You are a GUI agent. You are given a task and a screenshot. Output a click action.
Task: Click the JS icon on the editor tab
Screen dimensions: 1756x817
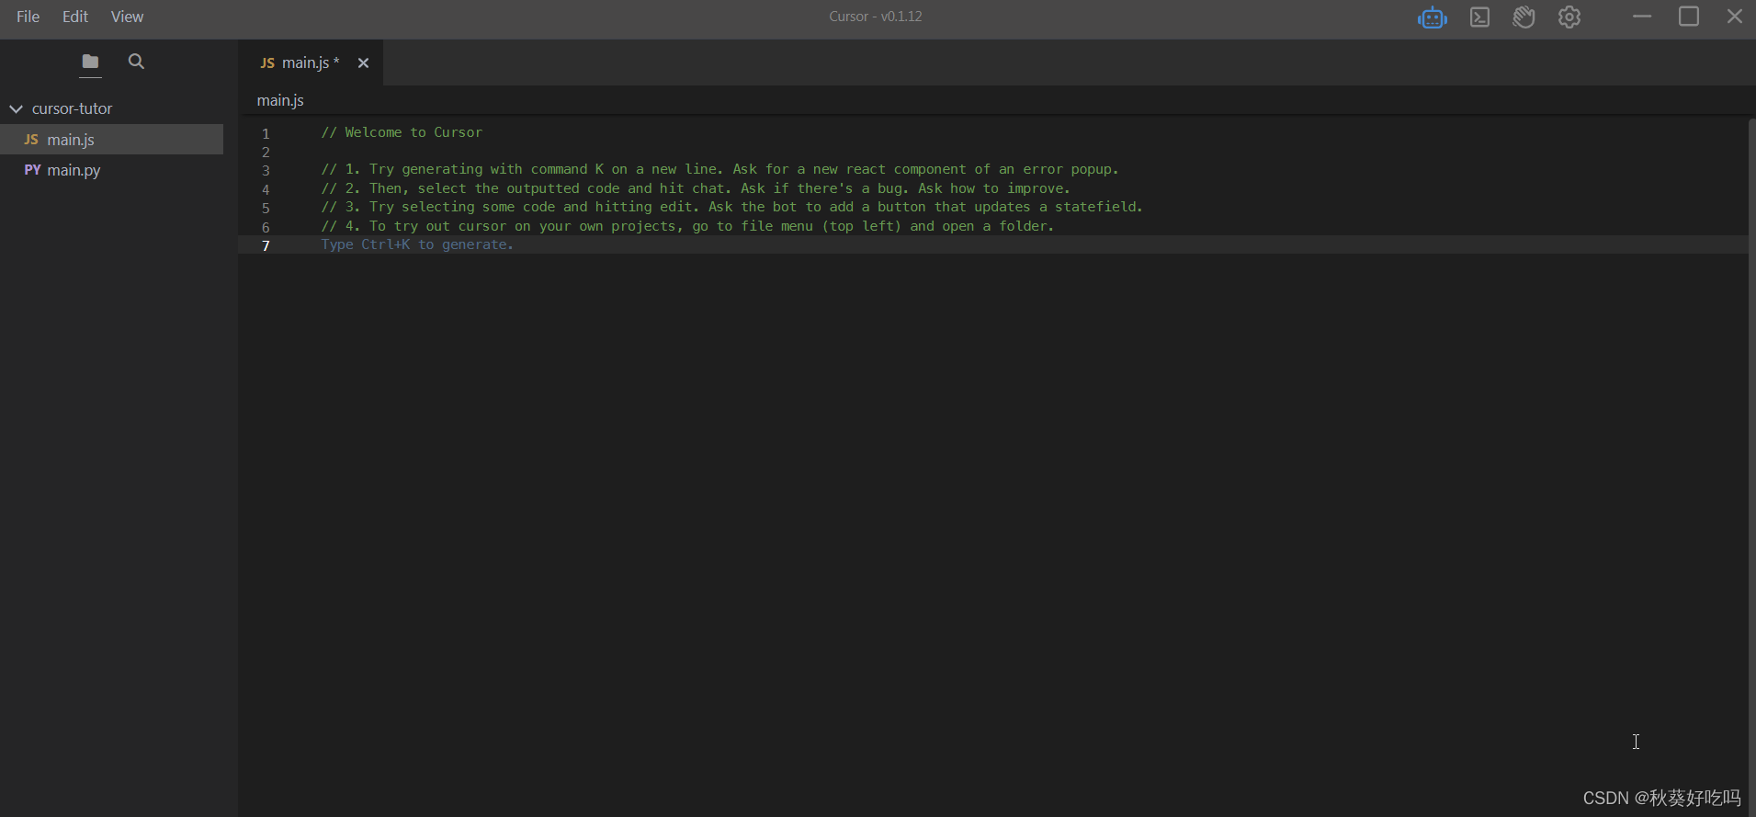coord(267,63)
